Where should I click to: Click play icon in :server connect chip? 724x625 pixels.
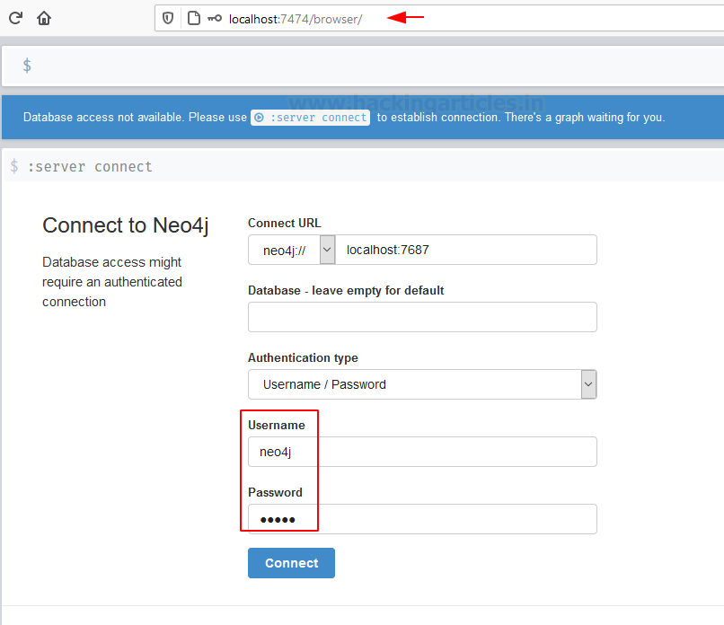(x=259, y=118)
